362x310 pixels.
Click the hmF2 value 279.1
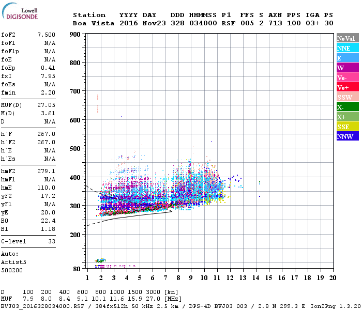pyautogui.click(x=46, y=171)
